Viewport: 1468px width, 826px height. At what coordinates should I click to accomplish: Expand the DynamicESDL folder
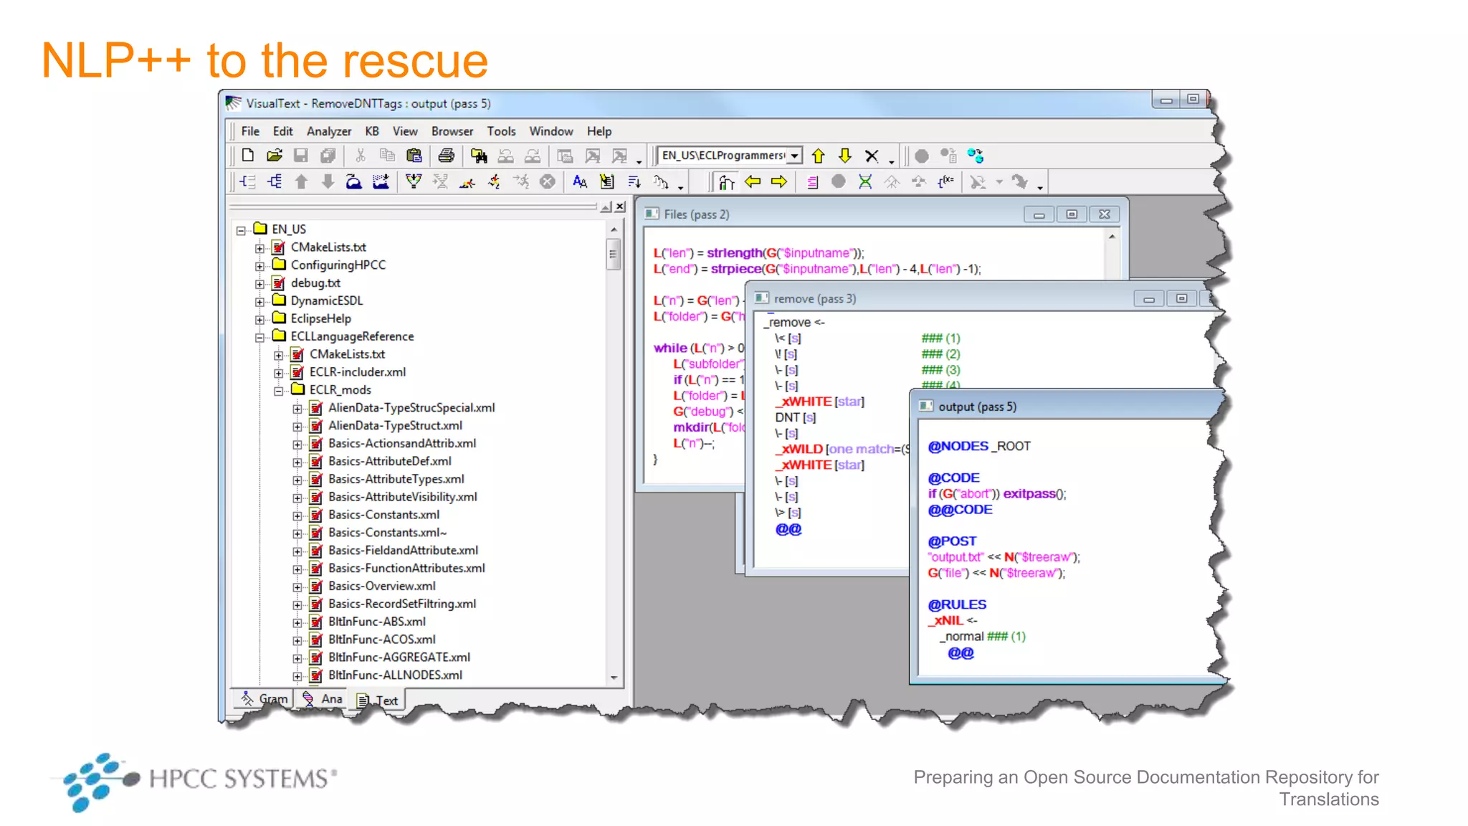[260, 302]
